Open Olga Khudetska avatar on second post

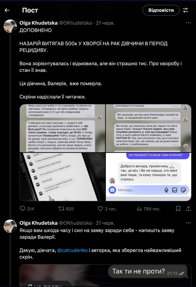click(10, 226)
